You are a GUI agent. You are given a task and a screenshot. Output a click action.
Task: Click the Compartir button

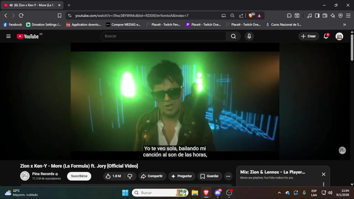point(152,176)
